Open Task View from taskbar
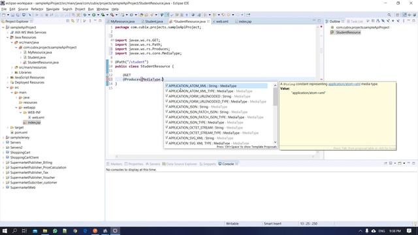Screen dimensions: 418x235 point(24,230)
